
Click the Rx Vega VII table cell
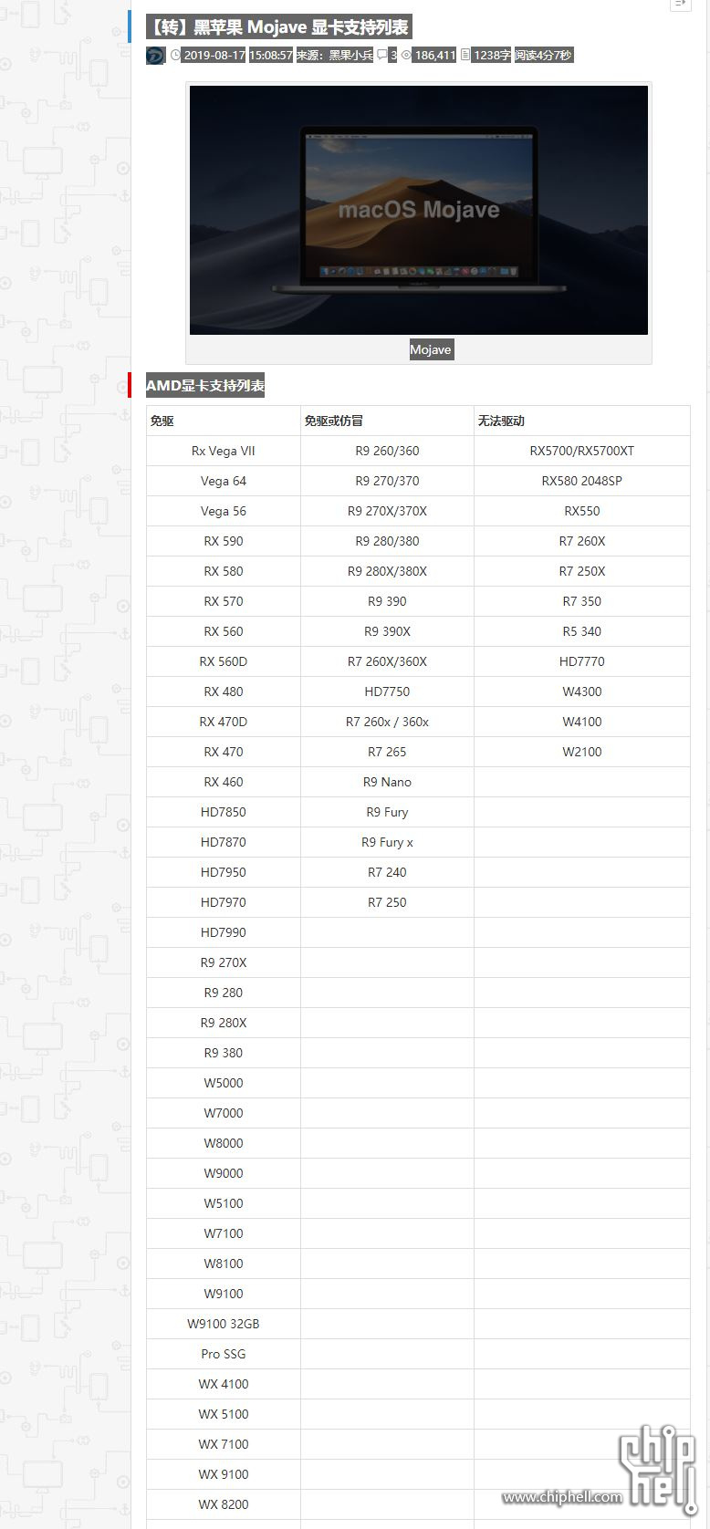(224, 451)
